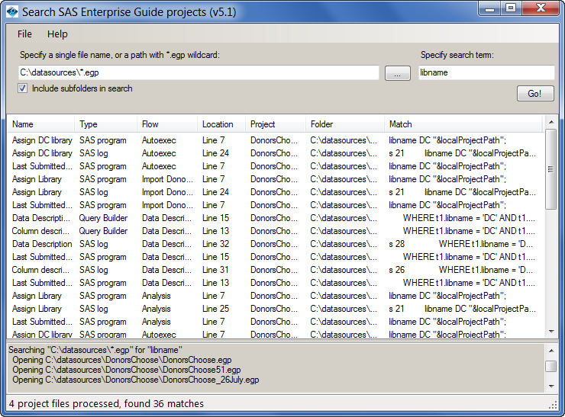Screen dimensions: 565x417
Task: Click the window resize grip icon
Action: point(553,405)
